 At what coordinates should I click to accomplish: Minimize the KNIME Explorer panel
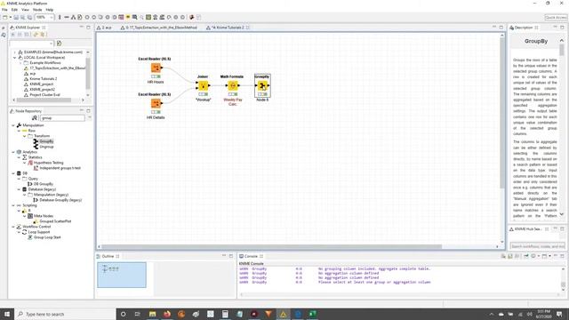82,28
